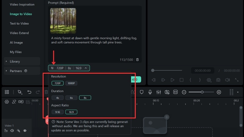Add a marker with the shield icon

pos(142,92)
